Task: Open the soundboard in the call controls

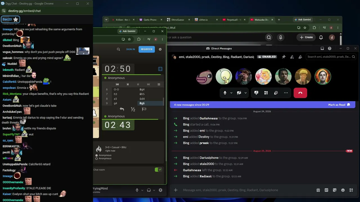Action: tap(276, 93)
